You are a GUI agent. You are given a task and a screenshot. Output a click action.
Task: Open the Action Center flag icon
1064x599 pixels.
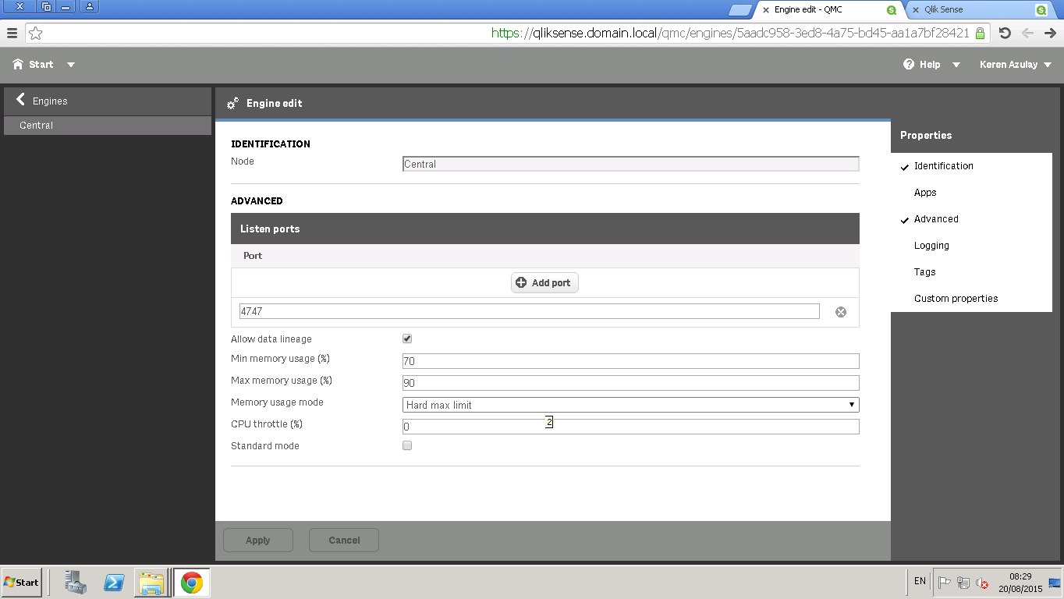pyautogui.click(x=944, y=582)
